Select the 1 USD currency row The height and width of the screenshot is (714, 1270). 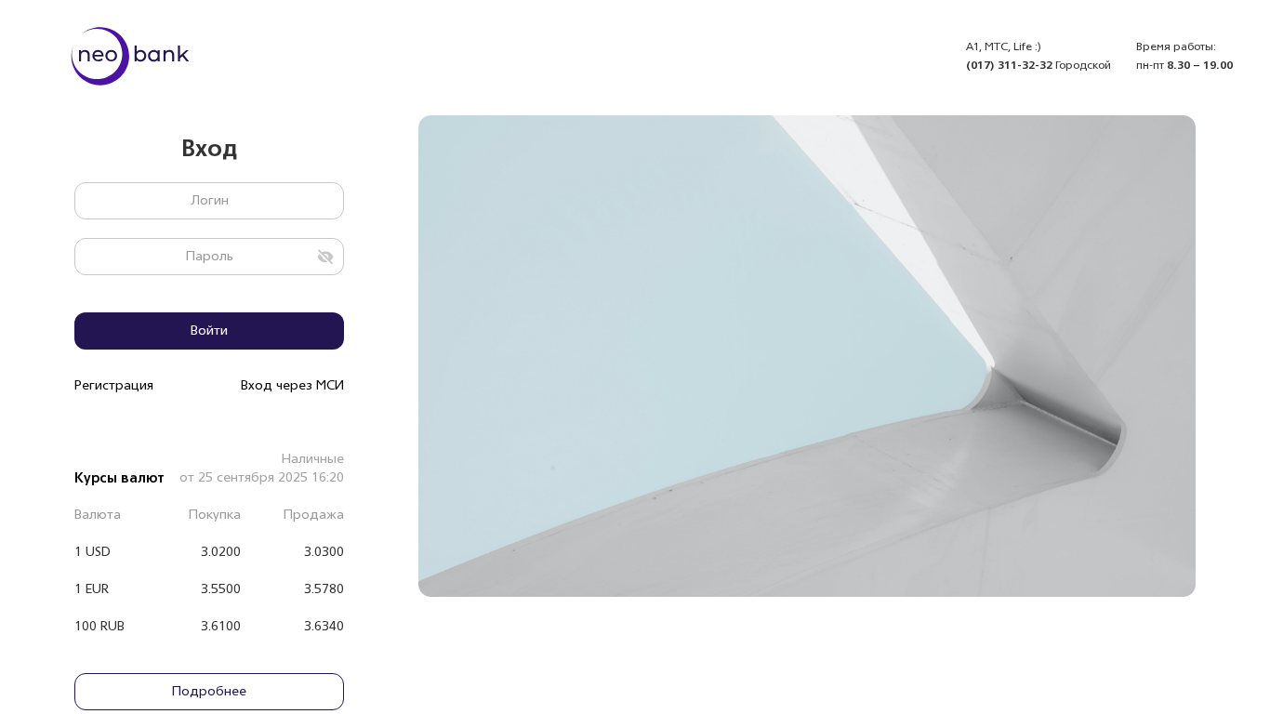tap(209, 552)
